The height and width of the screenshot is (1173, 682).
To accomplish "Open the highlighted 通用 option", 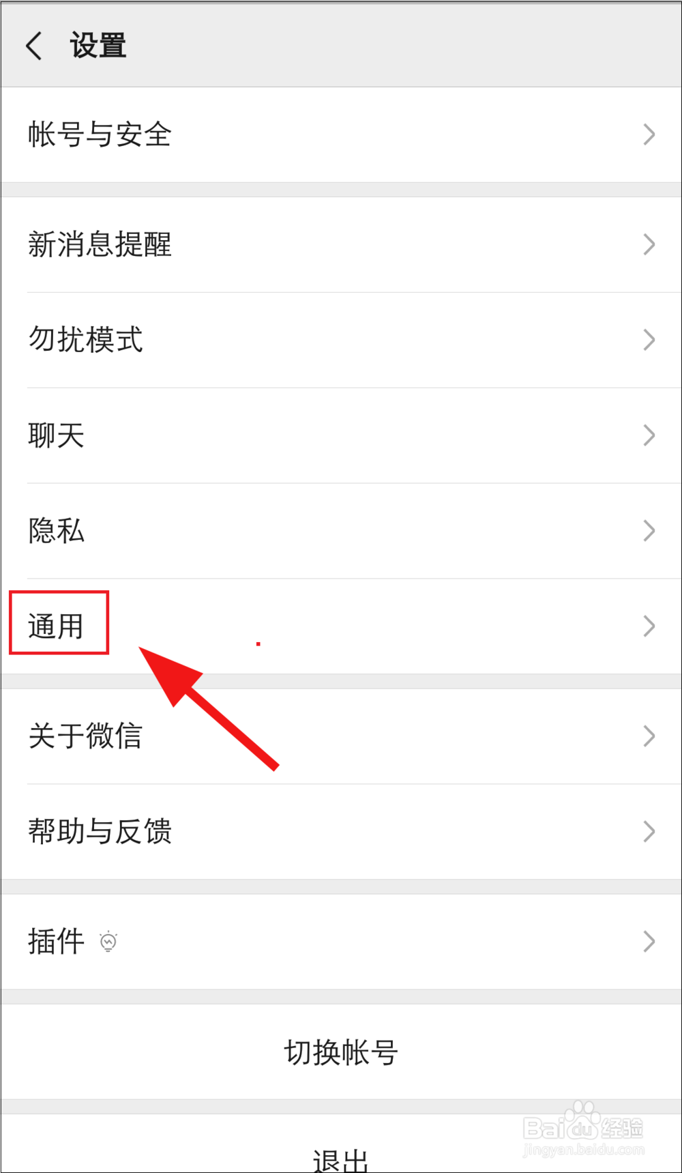I will click(341, 626).
